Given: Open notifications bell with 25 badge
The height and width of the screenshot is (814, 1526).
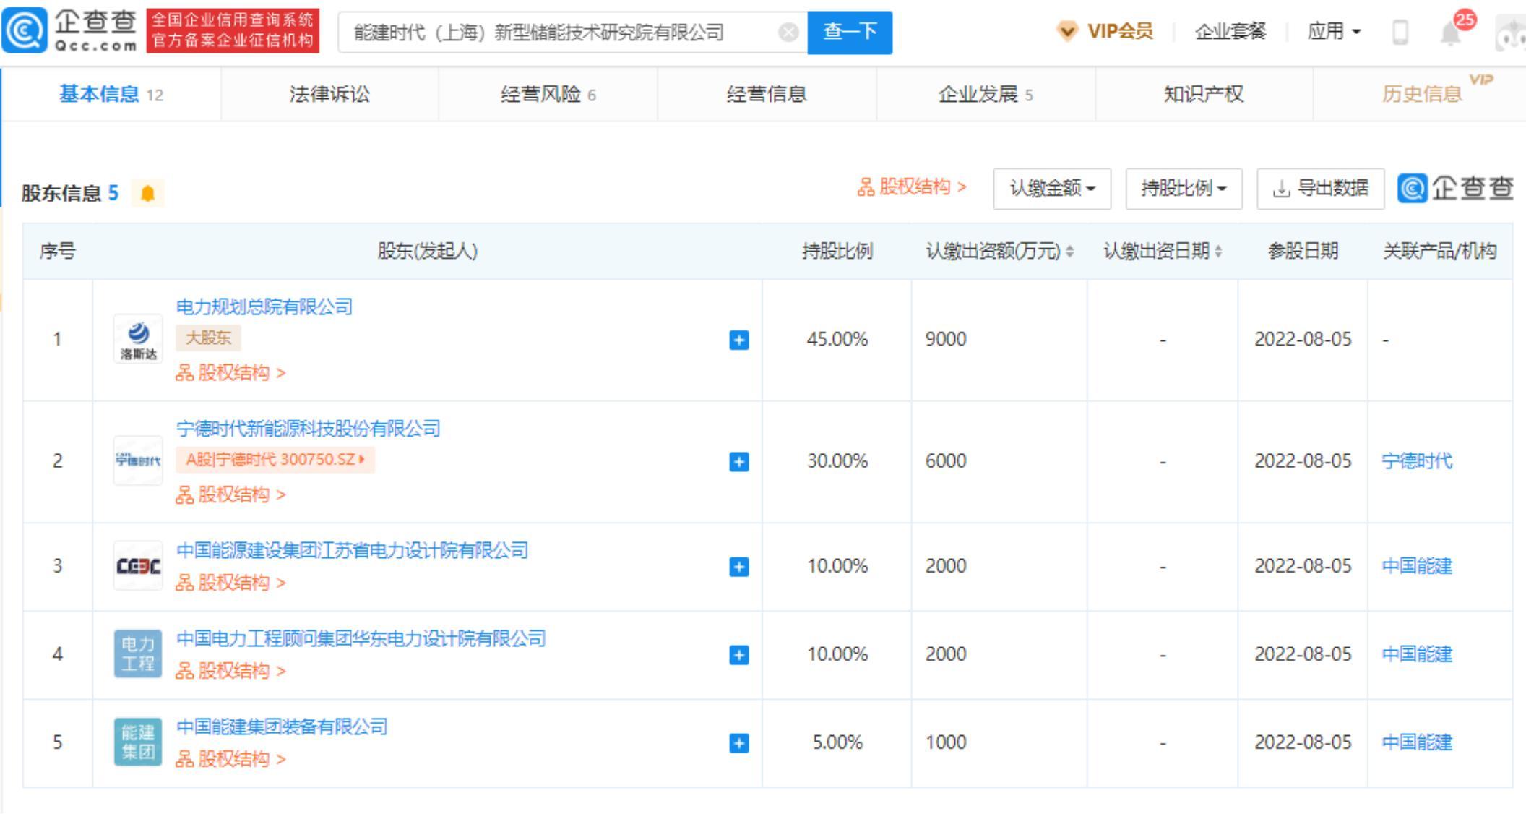Looking at the screenshot, I should pos(1452,32).
